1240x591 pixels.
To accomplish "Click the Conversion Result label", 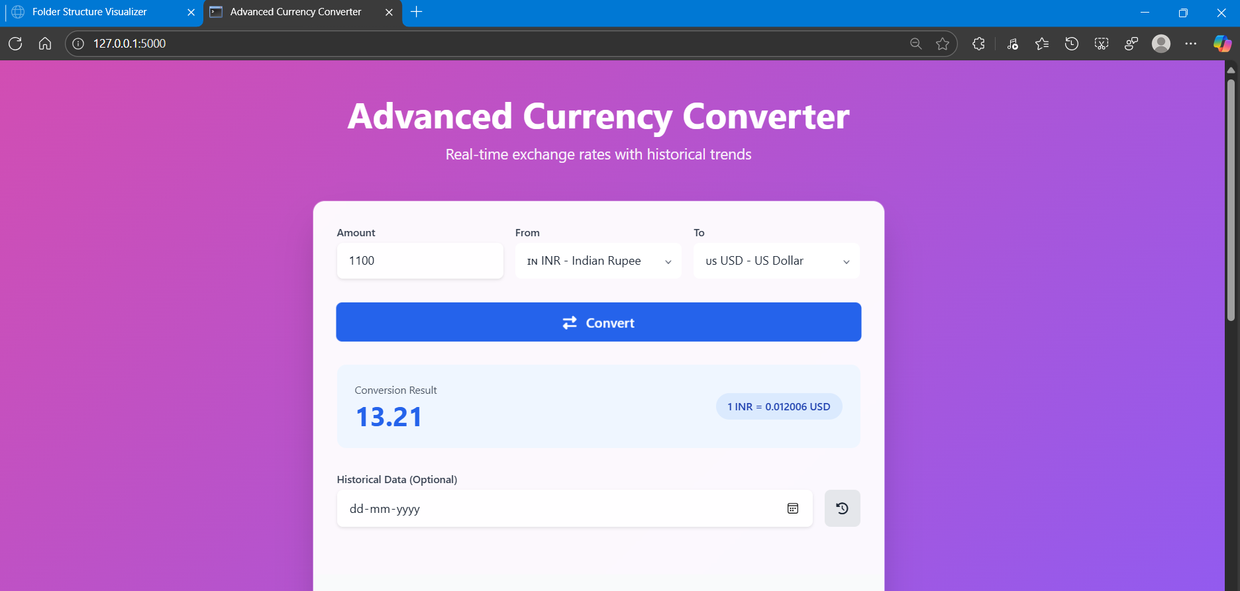I will (395, 390).
